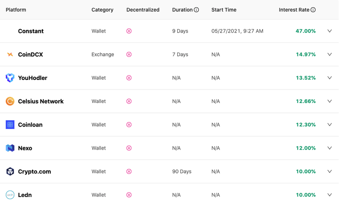Sort by the Decentralized column header
Screen dimensions: 339x206
[143, 10]
